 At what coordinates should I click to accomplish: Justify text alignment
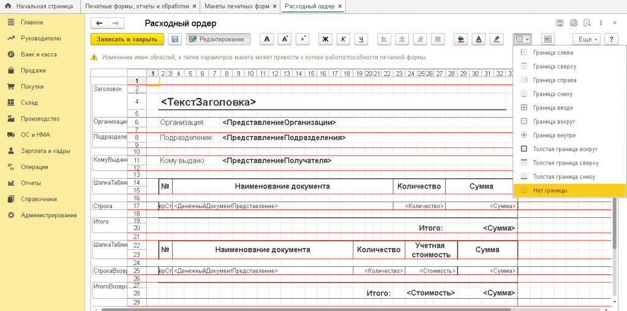438,39
